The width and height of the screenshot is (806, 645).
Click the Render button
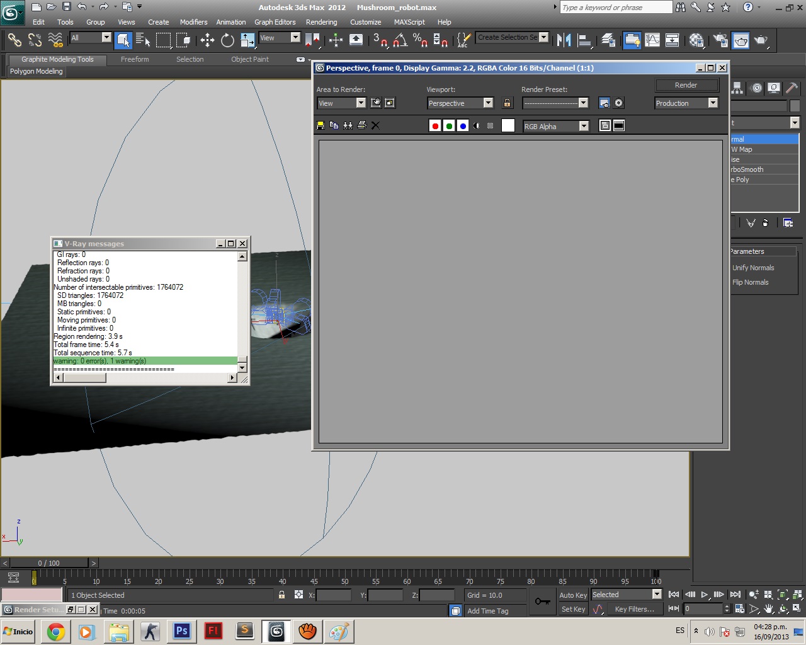[x=686, y=85]
